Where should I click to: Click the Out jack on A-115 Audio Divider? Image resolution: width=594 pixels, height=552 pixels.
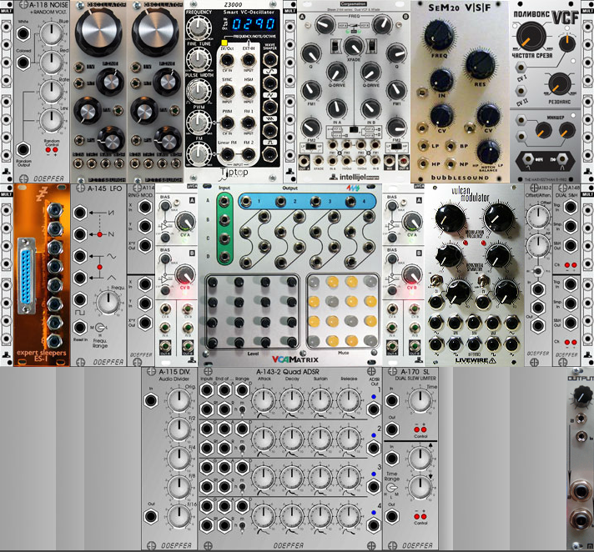pos(152,515)
